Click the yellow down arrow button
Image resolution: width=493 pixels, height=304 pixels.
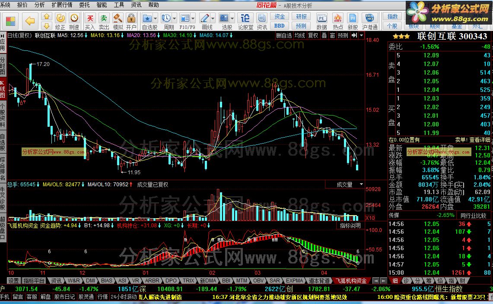47,26
